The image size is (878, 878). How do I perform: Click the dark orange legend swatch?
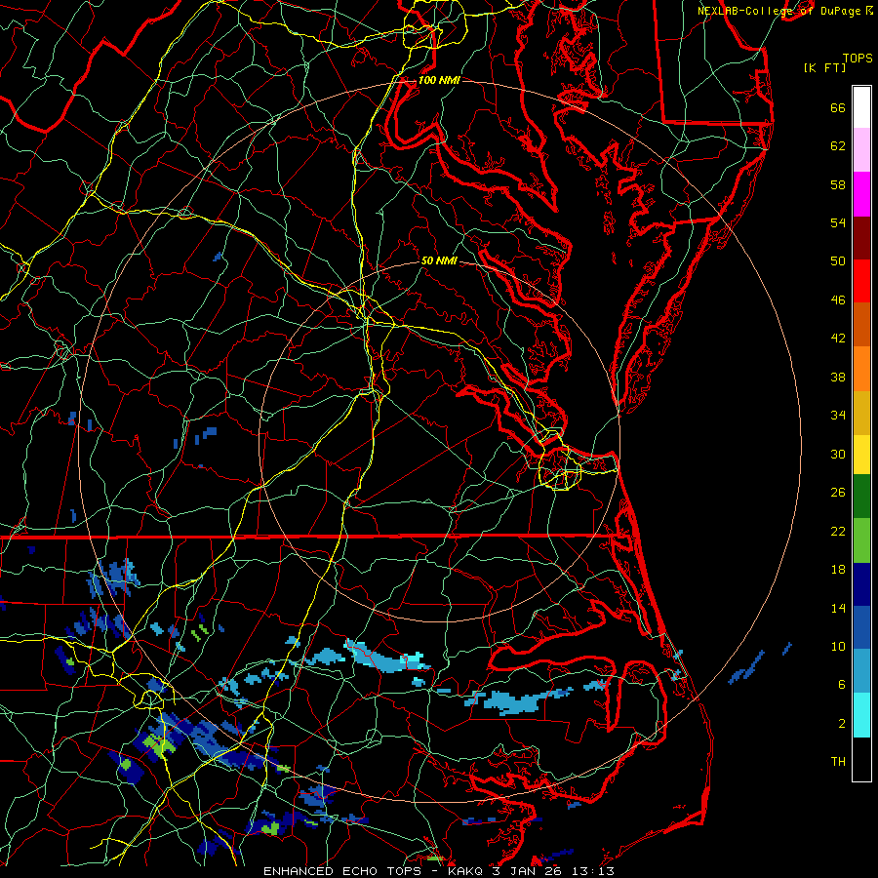click(x=861, y=324)
